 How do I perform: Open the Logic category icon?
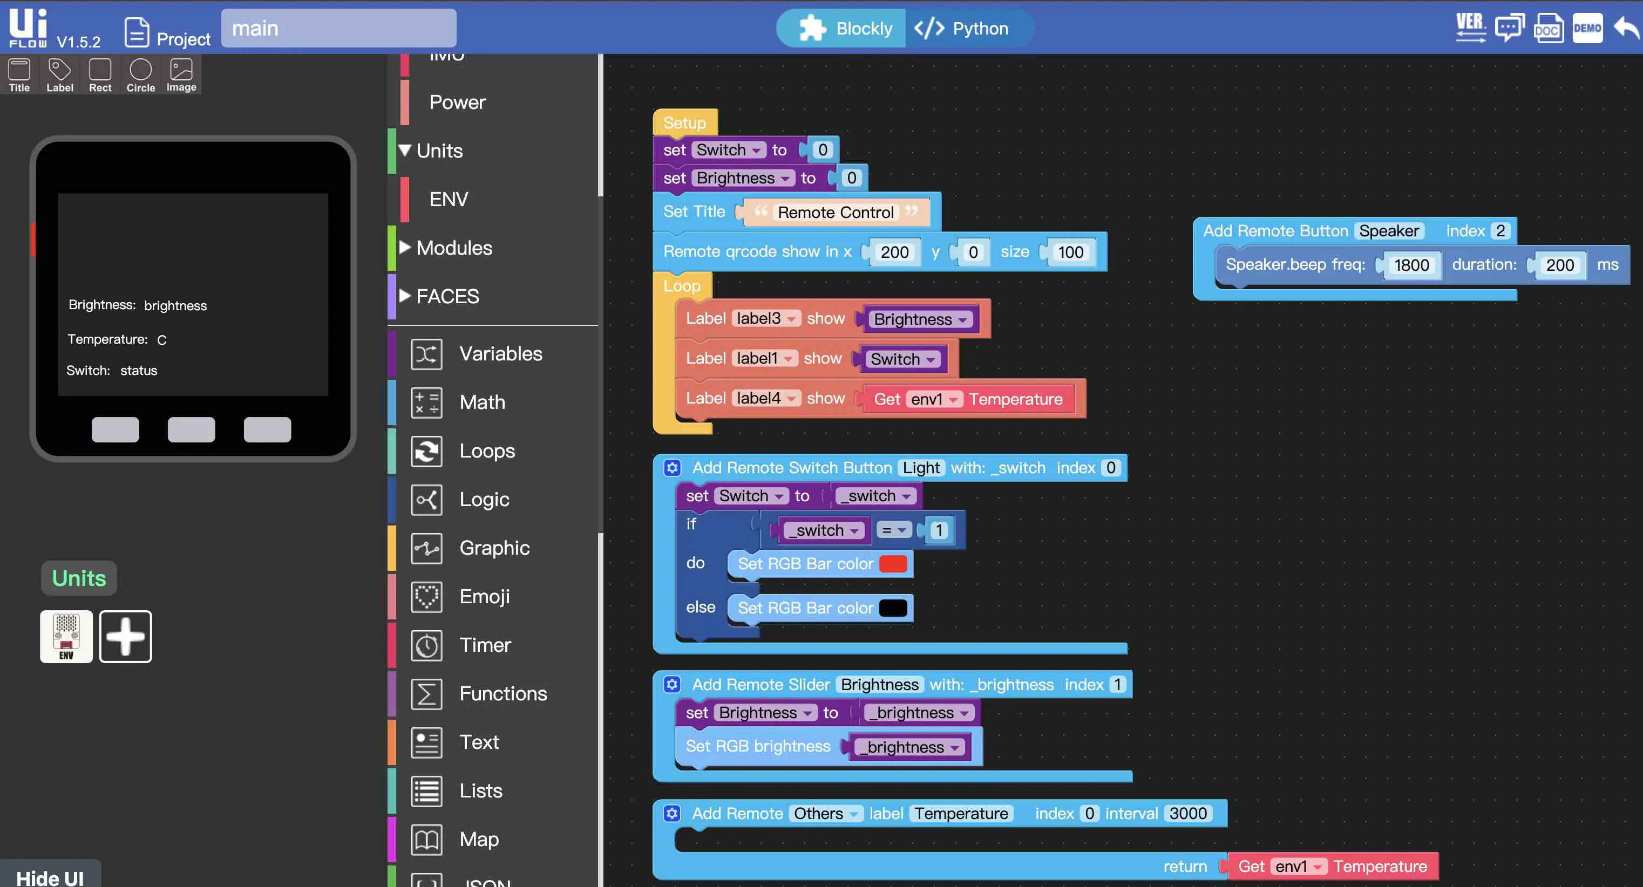(x=427, y=499)
